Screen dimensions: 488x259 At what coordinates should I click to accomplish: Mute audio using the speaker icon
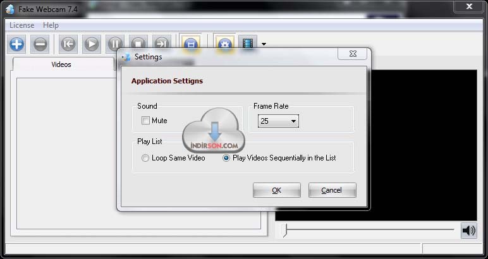pyautogui.click(x=468, y=231)
